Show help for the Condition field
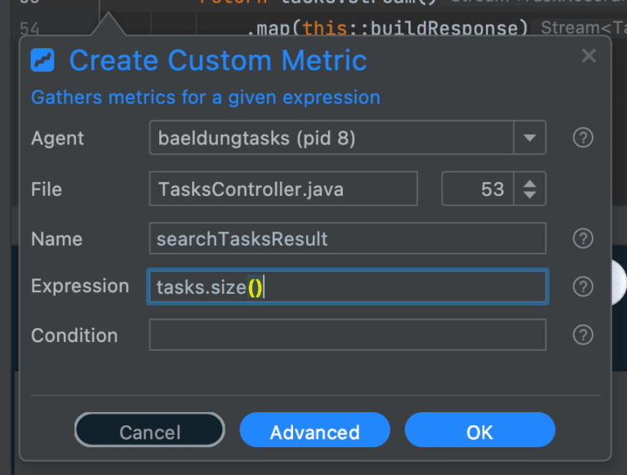This screenshot has width=627, height=475. [582, 335]
